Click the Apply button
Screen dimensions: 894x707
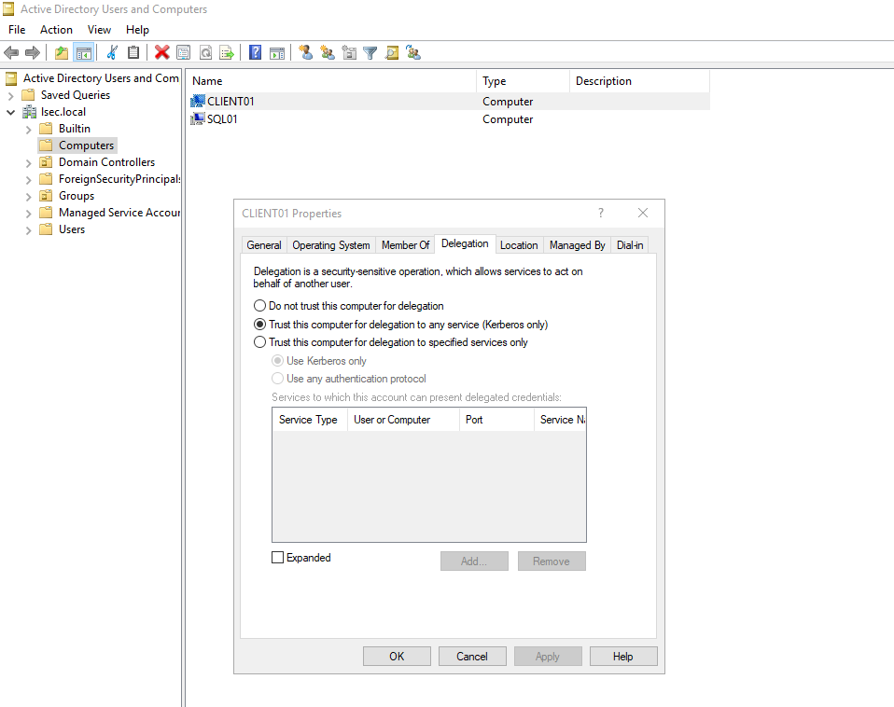(548, 656)
